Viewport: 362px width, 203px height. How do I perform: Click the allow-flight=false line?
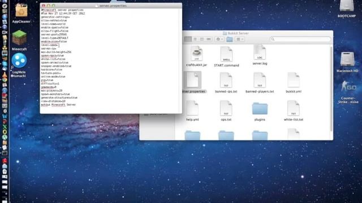(x=55, y=31)
